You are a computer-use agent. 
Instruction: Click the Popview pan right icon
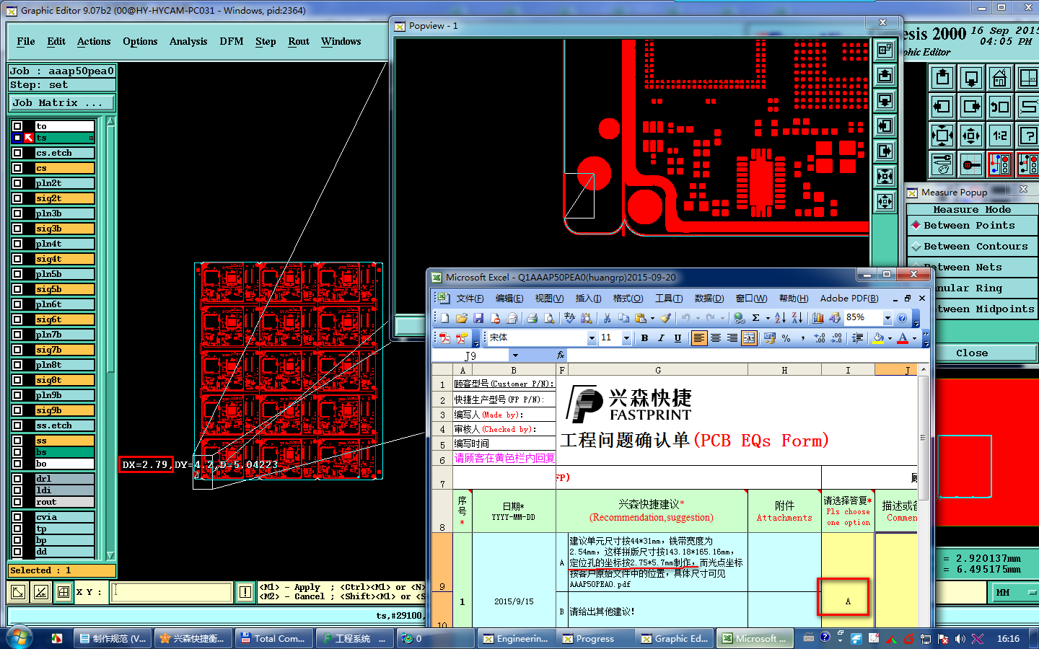885,151
